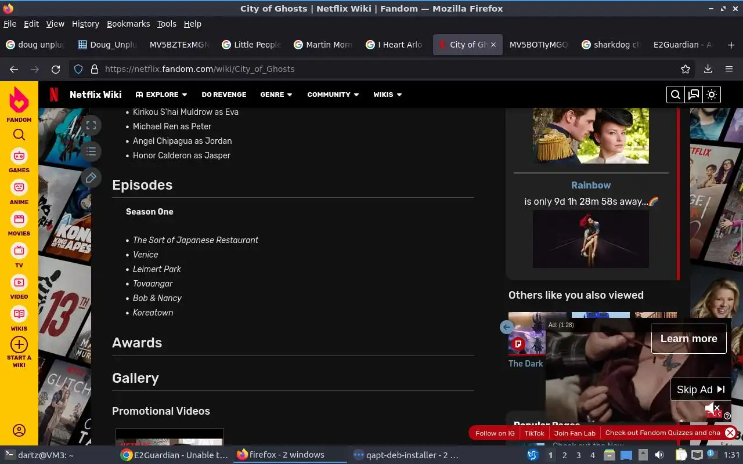Image resolution: width=743 pixels, height=464 pixels.
Task: Click the previous arrow in the Others viewed carousel
Action: coord(507,327)
